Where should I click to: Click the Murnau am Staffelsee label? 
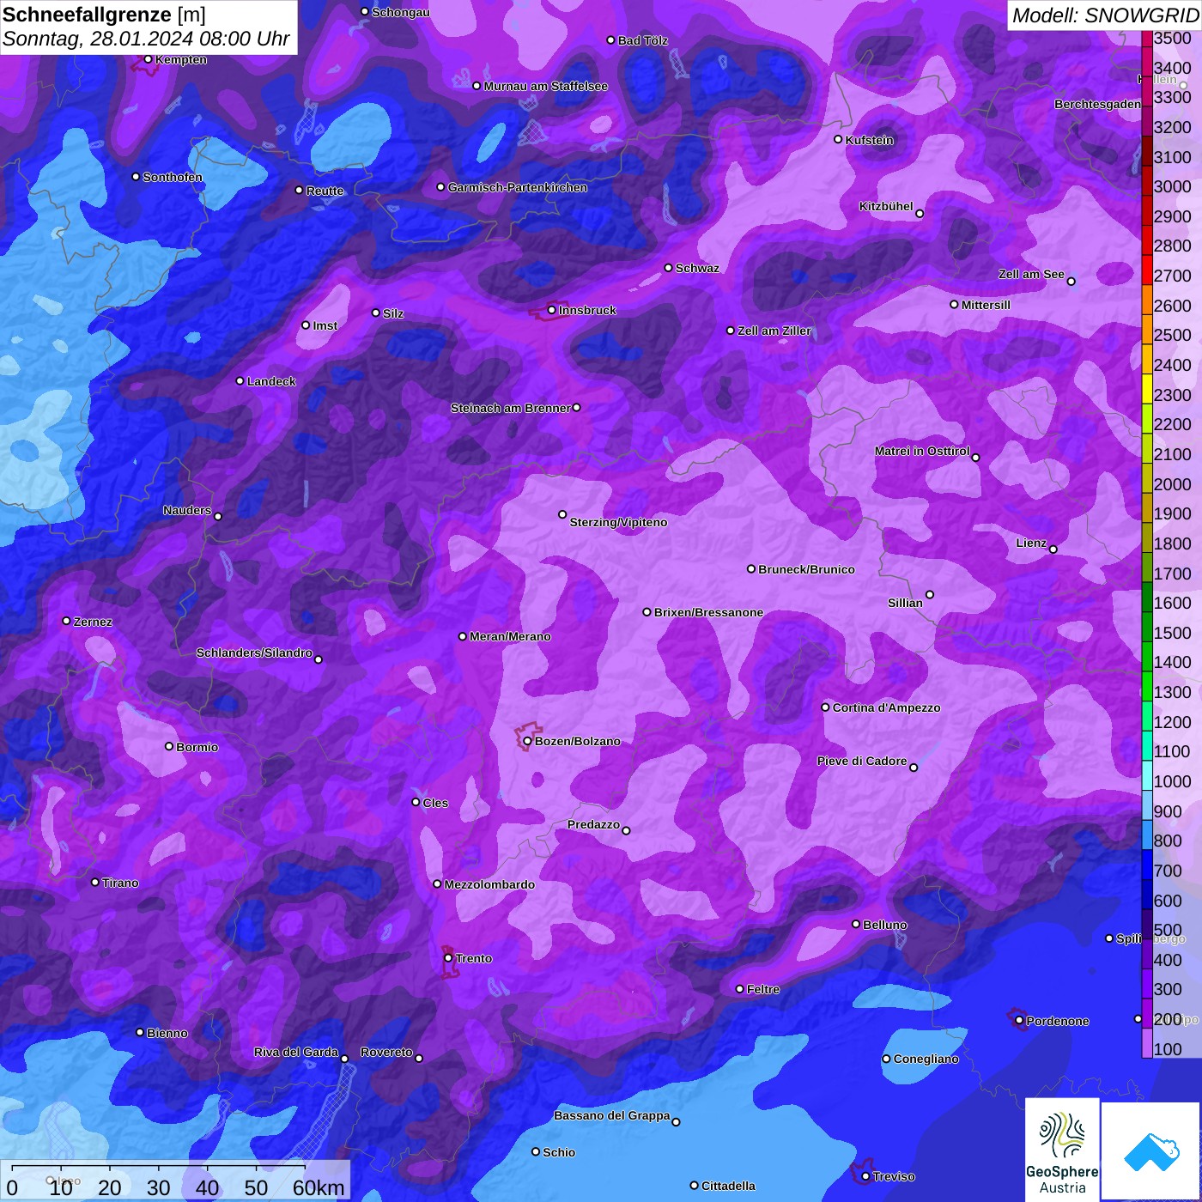pos(545,86)
